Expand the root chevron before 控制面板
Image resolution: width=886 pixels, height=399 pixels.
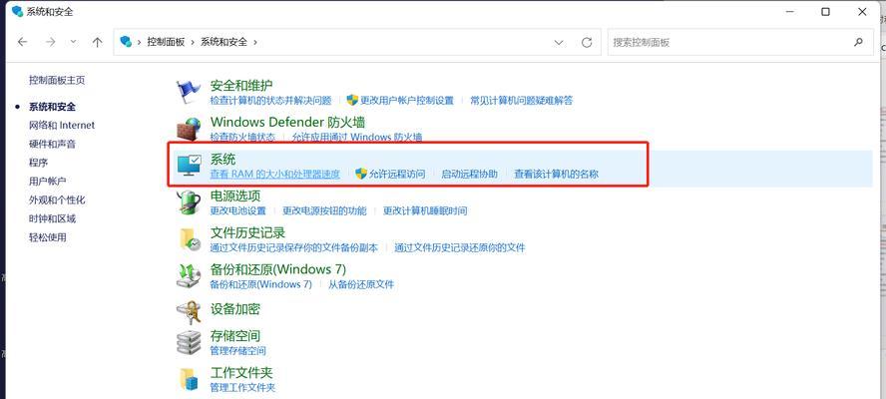click(139, 42)
